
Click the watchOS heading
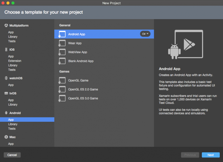point(16,78)
